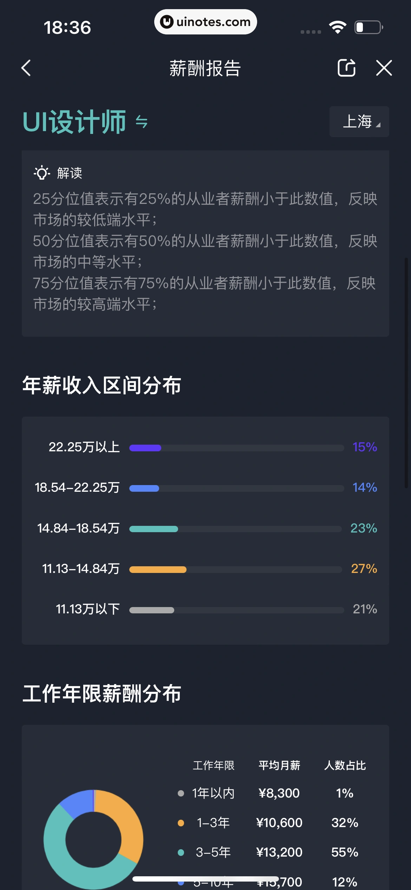Open the 上海 city dropdown

tap(359, 122)
